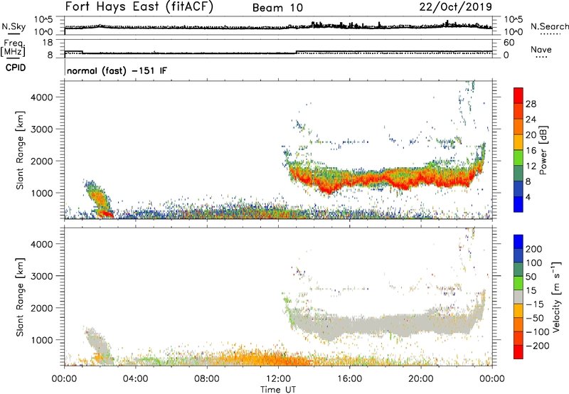Click the '1000' tick on the velocity panel

(x=42, y=340)
